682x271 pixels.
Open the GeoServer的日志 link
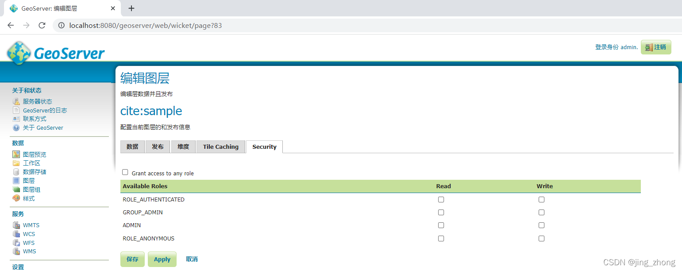click(x=45, y=110)
